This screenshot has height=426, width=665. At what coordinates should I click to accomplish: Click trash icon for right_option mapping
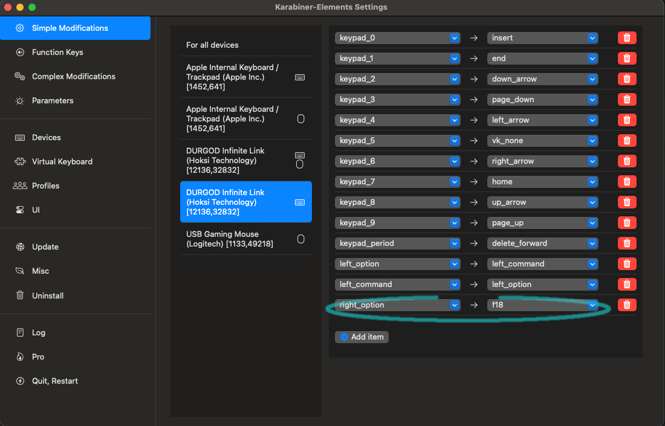[x=627, y=305]
